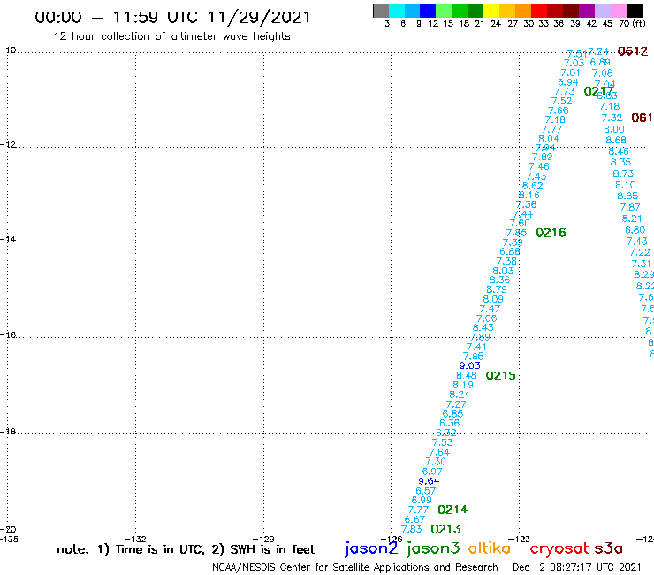Click the 0216 time label
The width and height of the screenshot is (654, 575).
(x=551, y=233)
